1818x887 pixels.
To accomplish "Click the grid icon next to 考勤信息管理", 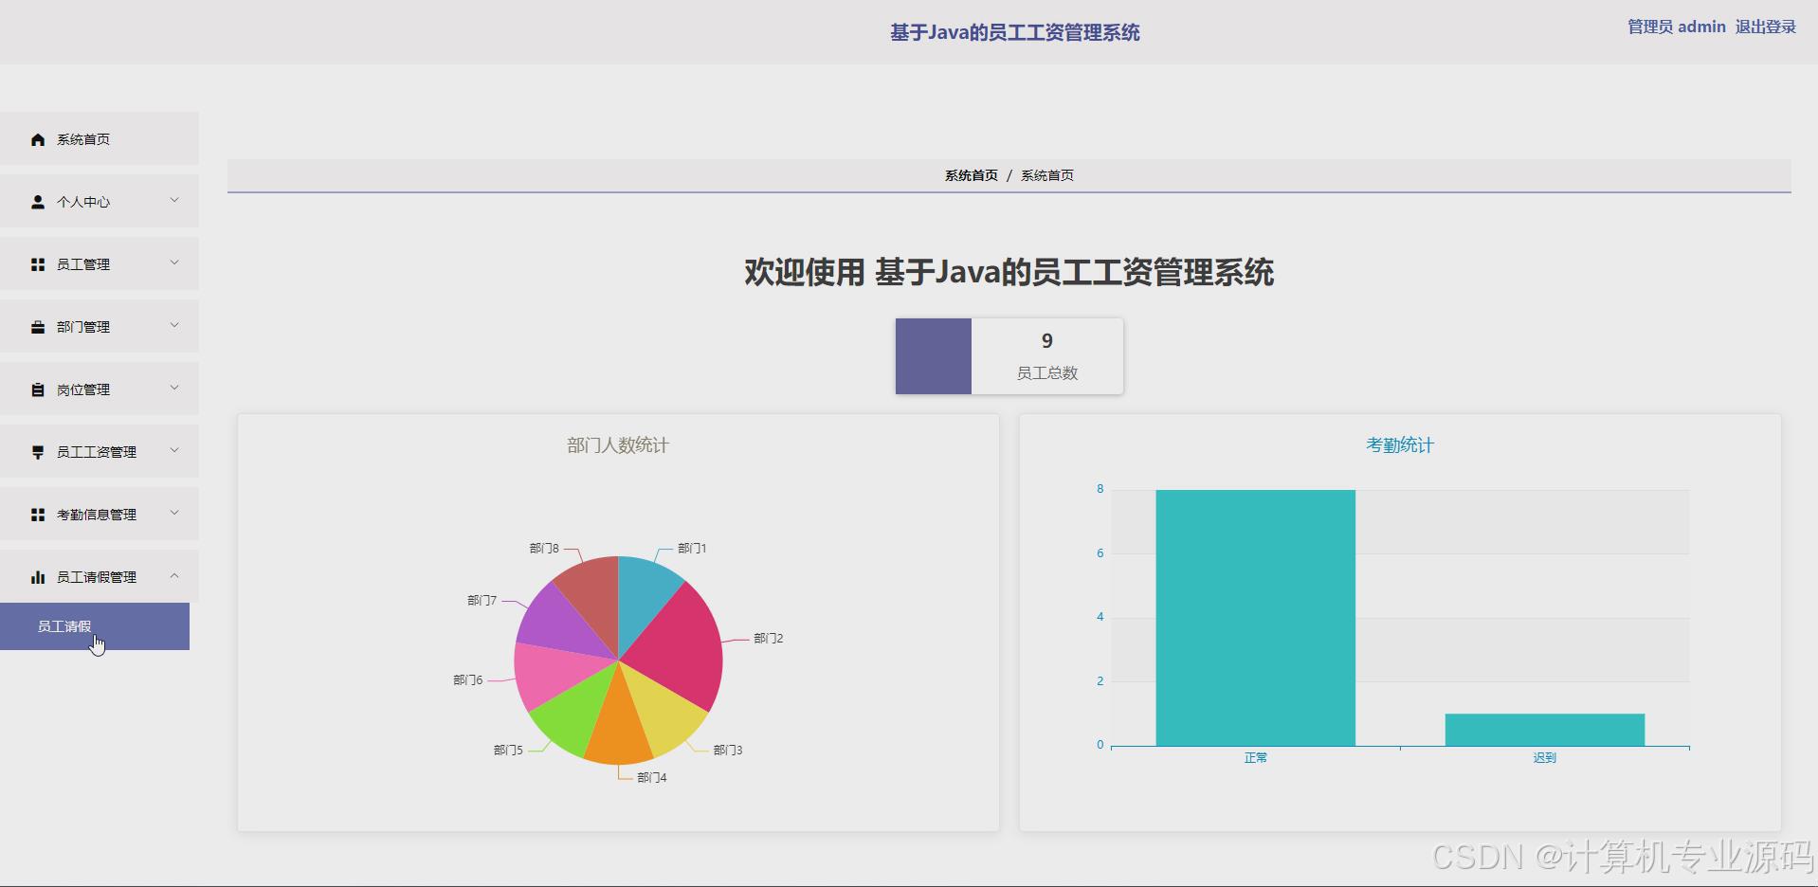I will coord(38,515).
